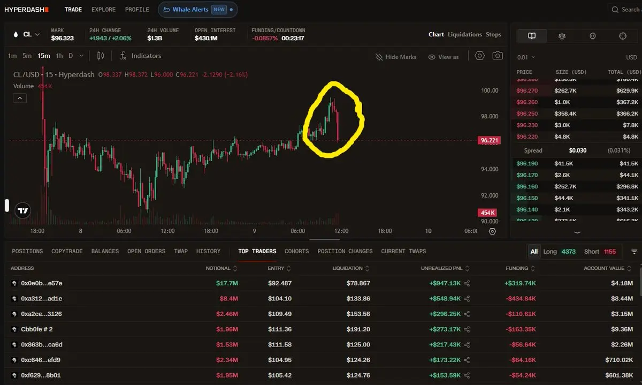The height and width of the screenshot is (385, 642).
Task: Sort by Notional column
Action: click(222, 268)
